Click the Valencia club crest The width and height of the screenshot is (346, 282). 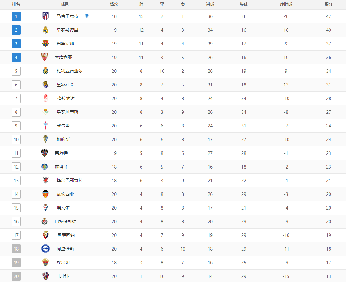tap(45, 194)
